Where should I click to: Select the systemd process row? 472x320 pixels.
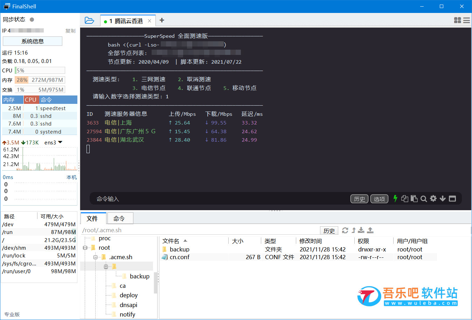[x=40, y=132]
